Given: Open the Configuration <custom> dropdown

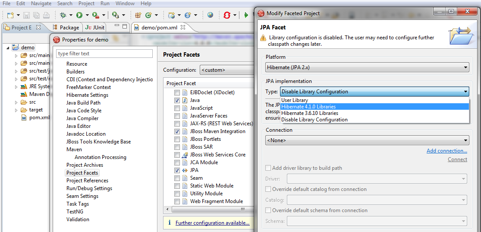Looking at the screenshot, I should click(x=227, y=70).
